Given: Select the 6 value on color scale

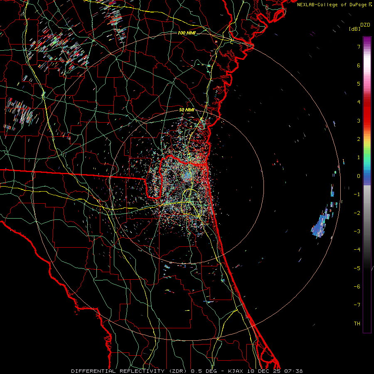Looking at the screenshot, I should (359, 65).
